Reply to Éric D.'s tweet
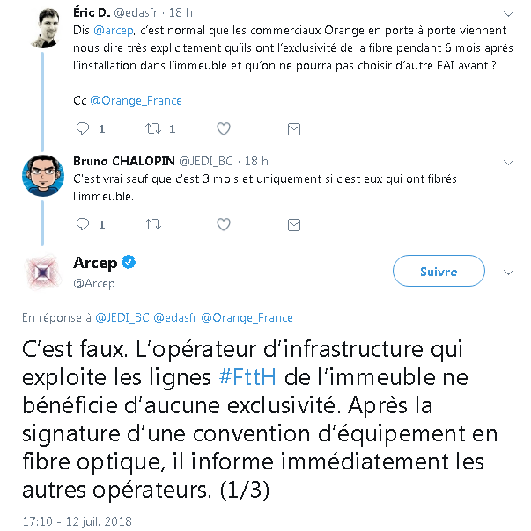 83,128
